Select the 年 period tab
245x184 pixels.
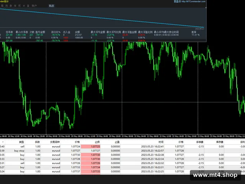[x=15, y=6]
